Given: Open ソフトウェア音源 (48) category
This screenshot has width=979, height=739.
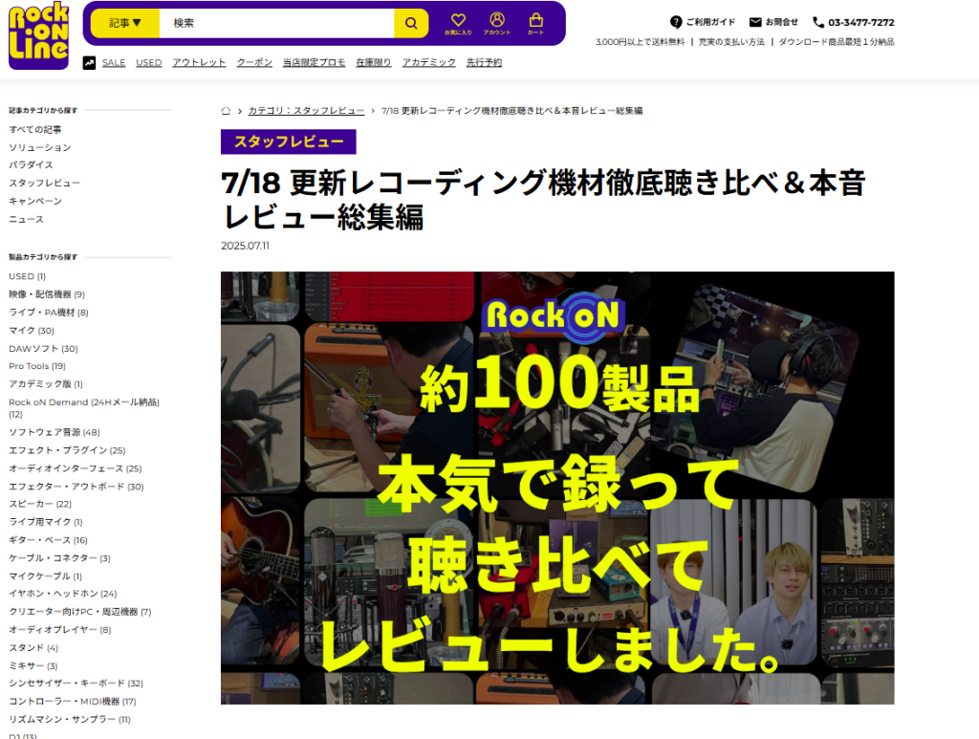Looking at the screenshot, I should (54, 432).
